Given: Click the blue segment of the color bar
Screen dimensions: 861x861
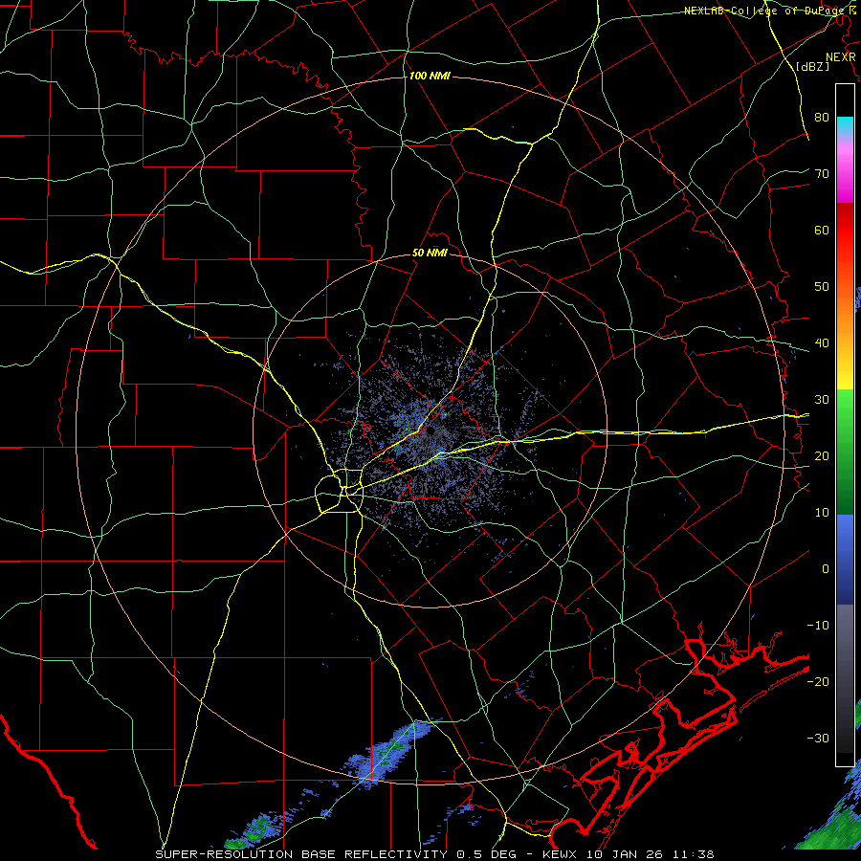Looking at the screenshot, I should (845, 559).
